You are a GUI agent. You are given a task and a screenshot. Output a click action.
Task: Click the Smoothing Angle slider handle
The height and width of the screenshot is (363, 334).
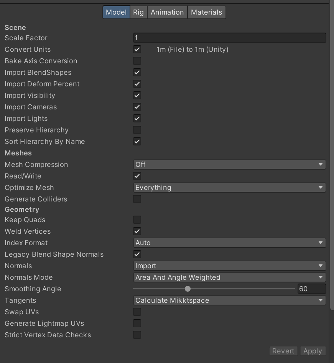click(x=188, y=289)
